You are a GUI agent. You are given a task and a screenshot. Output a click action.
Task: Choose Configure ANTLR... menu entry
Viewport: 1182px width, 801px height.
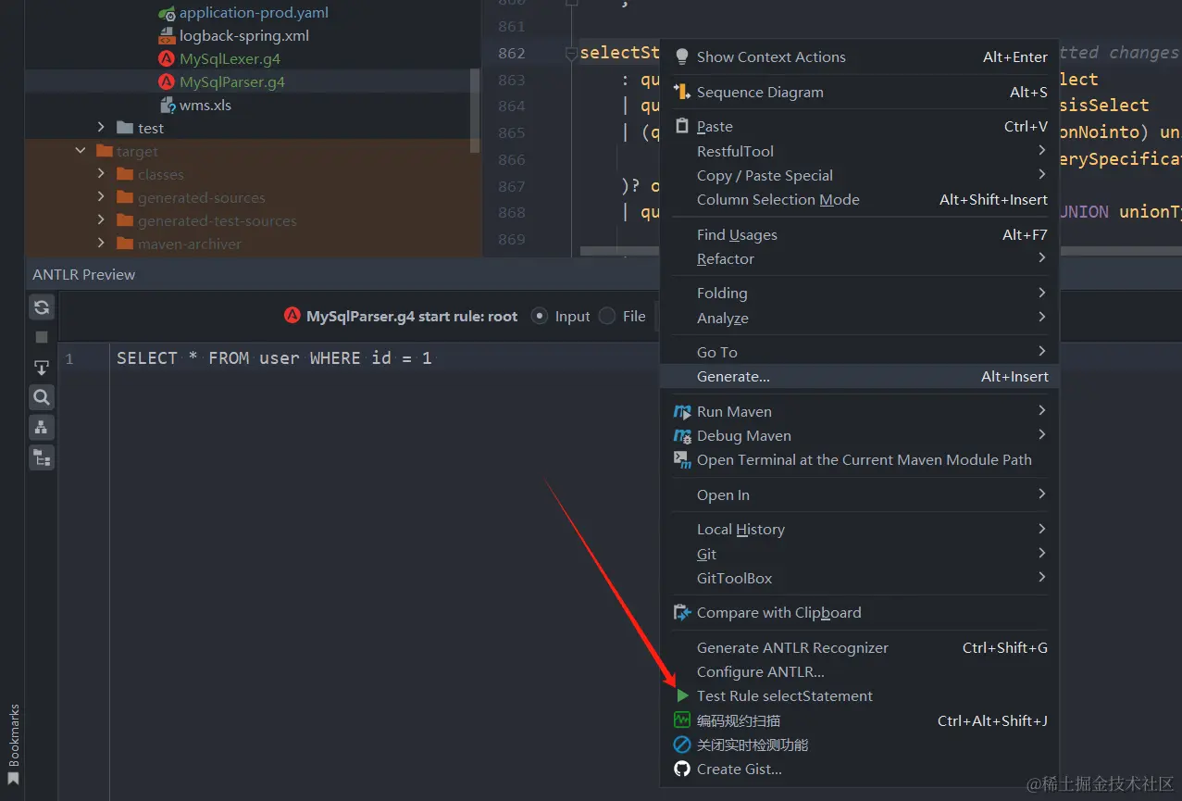(x=859, y=671)
